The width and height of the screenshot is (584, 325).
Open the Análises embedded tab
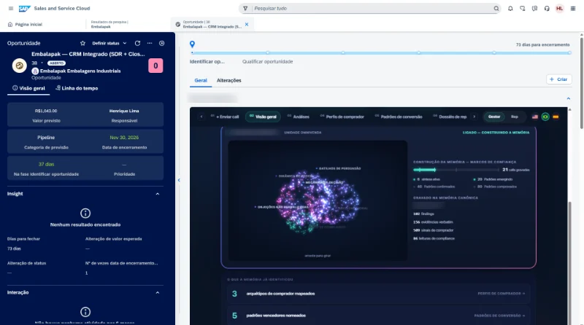point(299,117)
